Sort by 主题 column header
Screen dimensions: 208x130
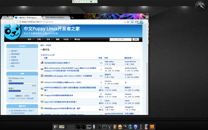(46, 58)
